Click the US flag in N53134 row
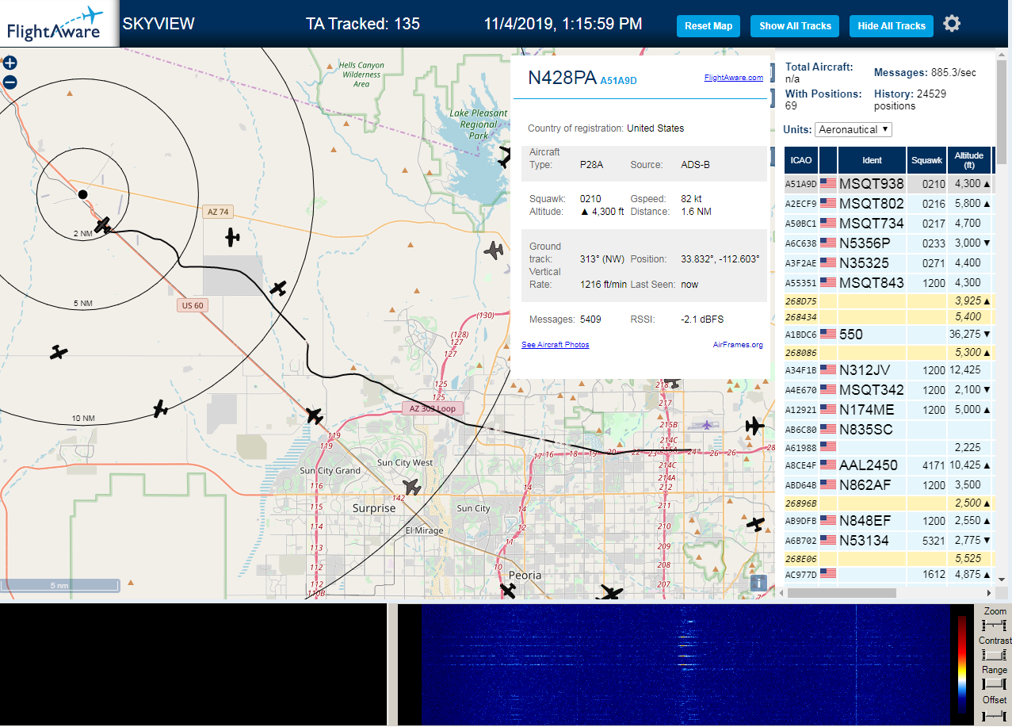 (x=828, y=540)
